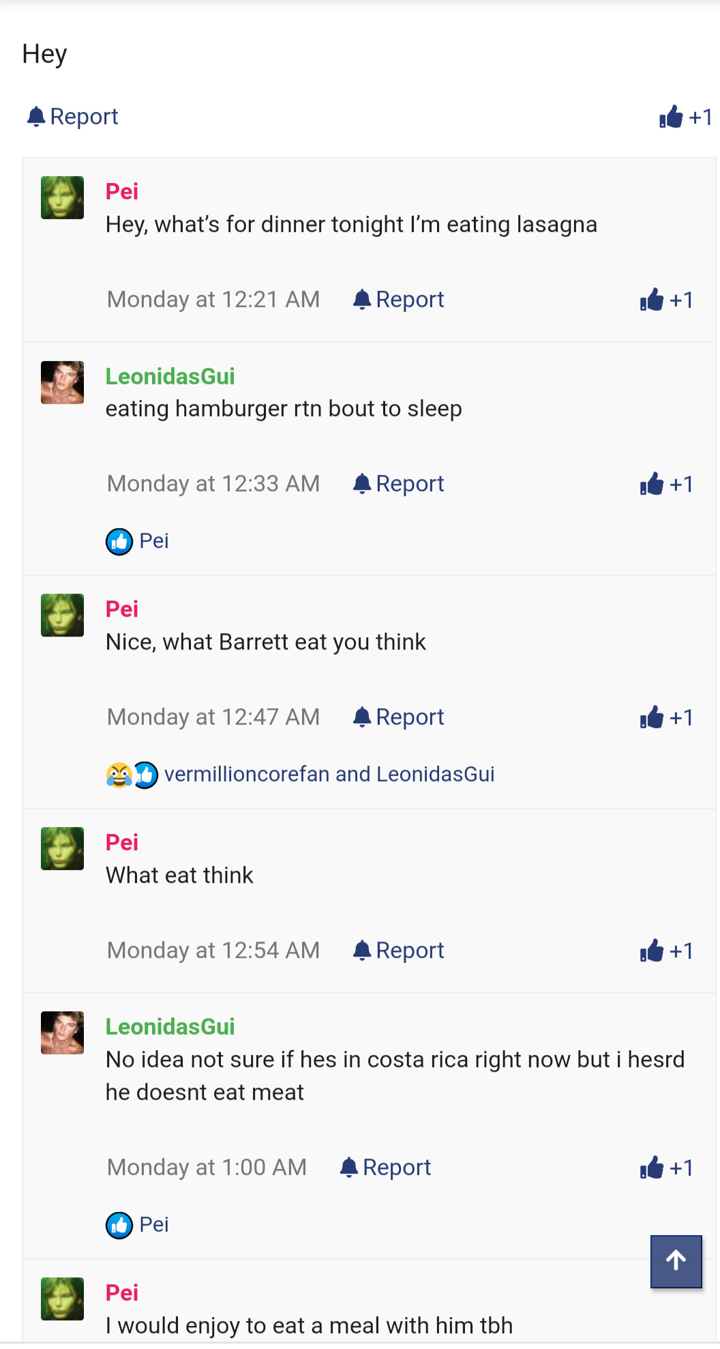Report the Monday 12:54 AM comment
Viewport: 720px width, 1349px height.
[x=399, y=951]
